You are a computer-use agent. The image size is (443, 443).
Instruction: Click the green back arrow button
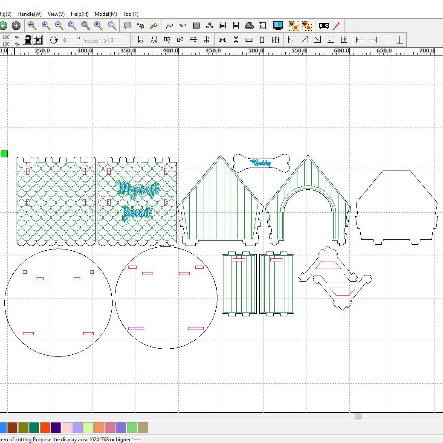3,26
